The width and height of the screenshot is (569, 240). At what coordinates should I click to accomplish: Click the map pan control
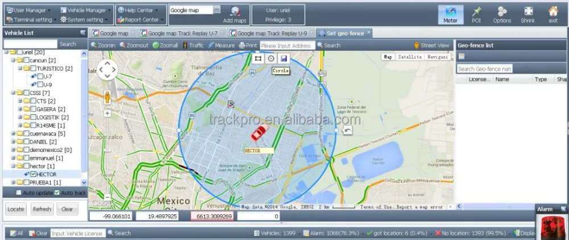(x=108, y=69)
